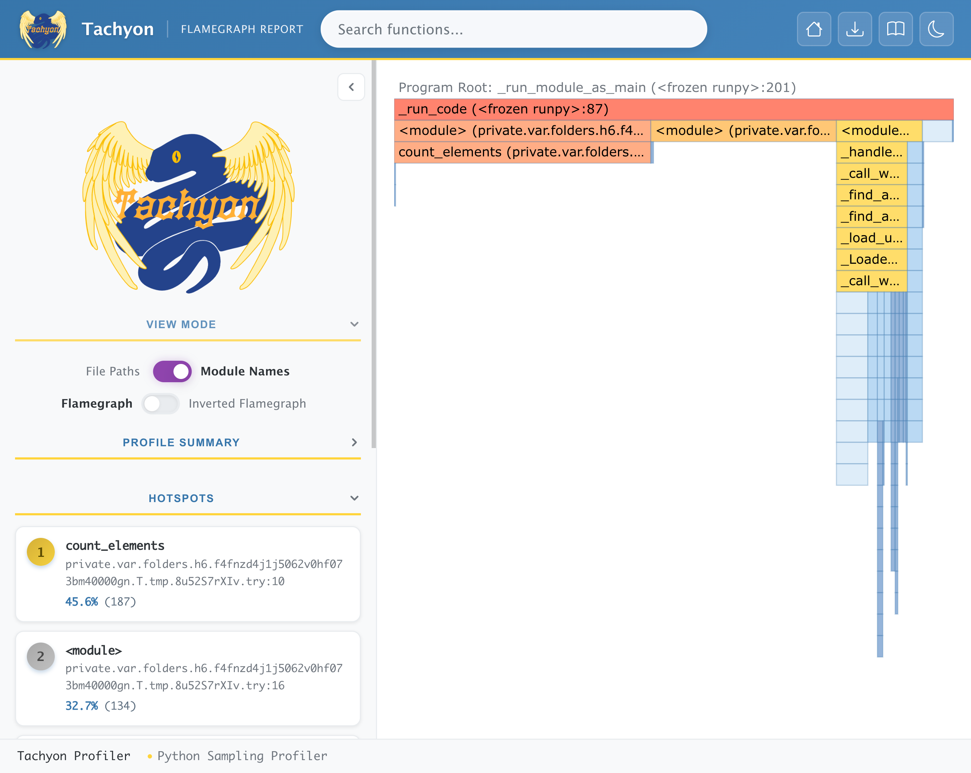Collapse sidebar with left chevron button
The height and width of the screenshot is (773, 971).
click(x=351, y=87)
